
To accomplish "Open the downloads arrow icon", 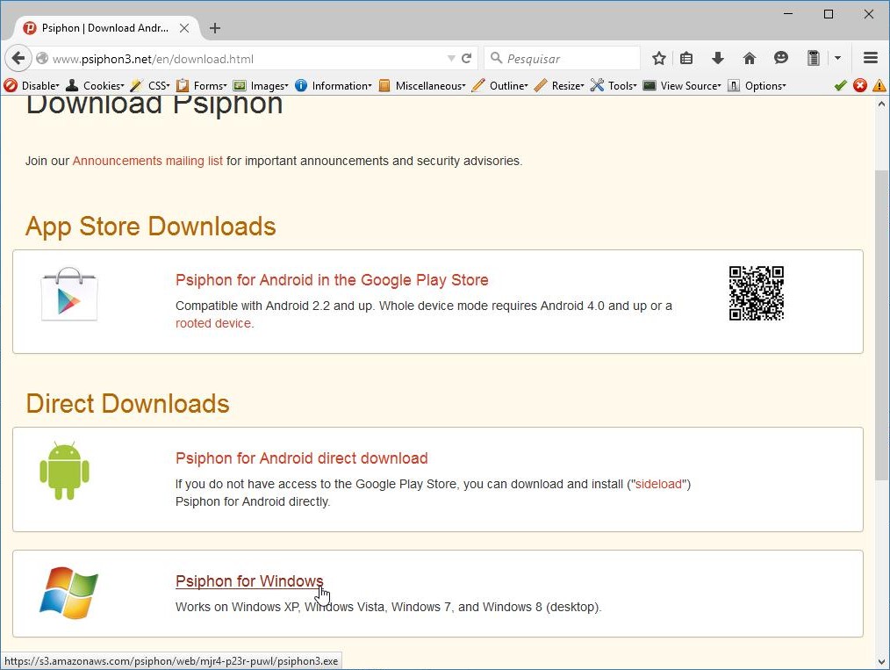I will click(x=717, y=58).
